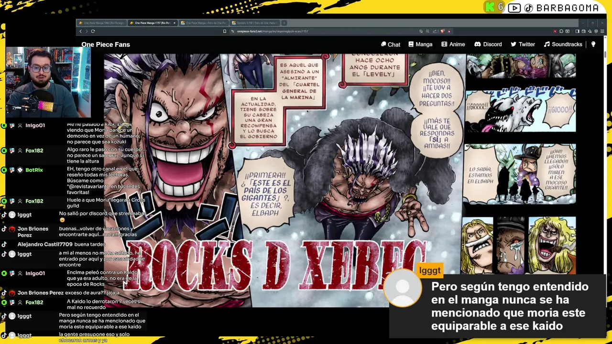Open the Manga section in navbar
The height and width of the screenshot is (344, 612).
420,44
